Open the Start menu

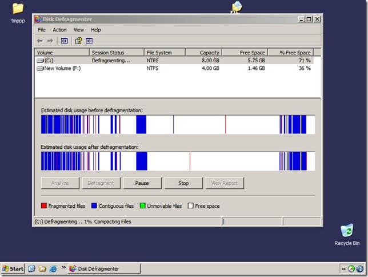pos(13,268)
